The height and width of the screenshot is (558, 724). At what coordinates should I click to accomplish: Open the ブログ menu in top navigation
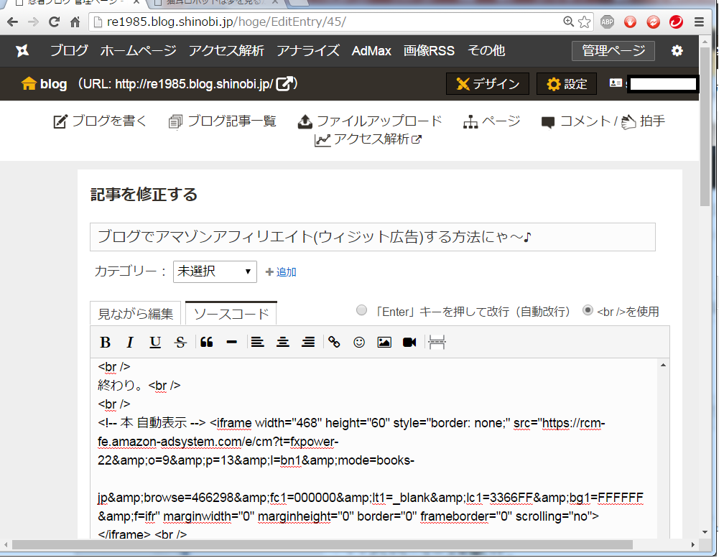[x=69, y=51]
